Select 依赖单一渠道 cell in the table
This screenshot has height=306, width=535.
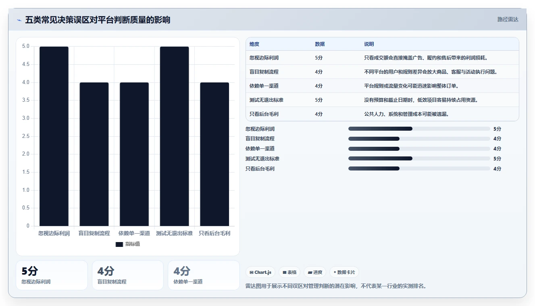(x=264, y=86)
